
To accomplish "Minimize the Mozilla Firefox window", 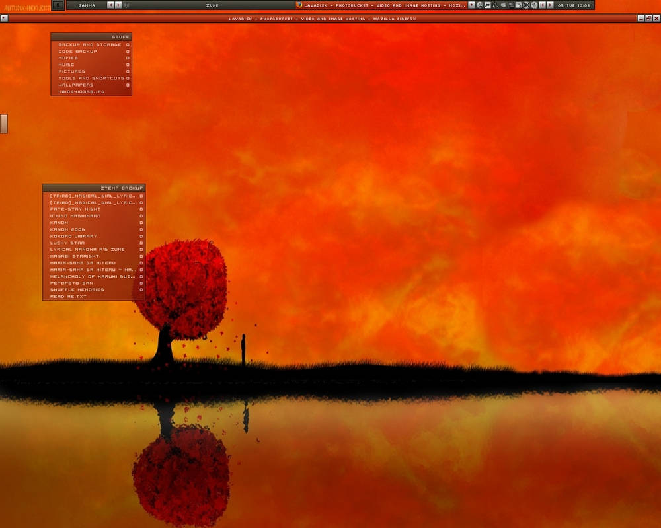I will click(641, 18).
